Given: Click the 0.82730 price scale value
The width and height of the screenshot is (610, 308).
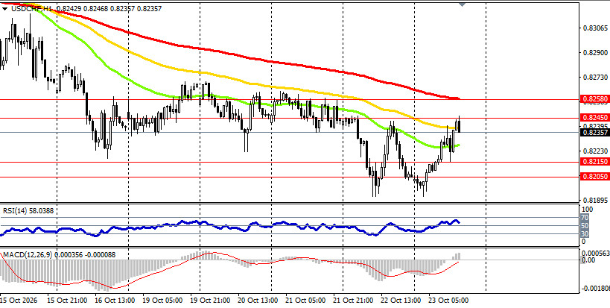Looking at the screenshot, I should [x=595, y=77].
